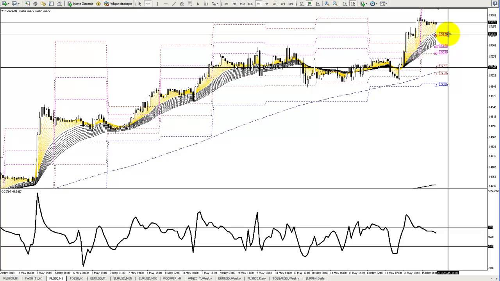This screenshot has height=281, width=500.
Task: Open the EURUSD,M1 chart tab
Action: (98, 278)
